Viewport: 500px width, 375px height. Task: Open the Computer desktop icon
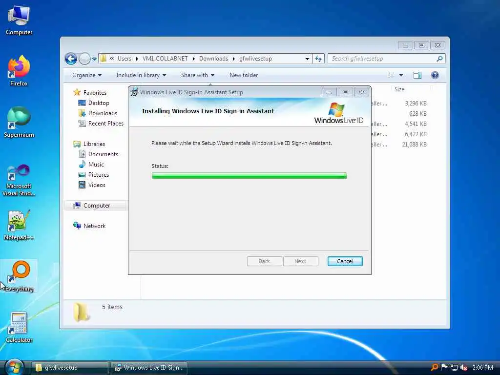click(19, 20)
